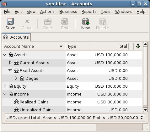Click the scrollbar up arrow
This screenshot has width=150, height=132.
(145, 44)
